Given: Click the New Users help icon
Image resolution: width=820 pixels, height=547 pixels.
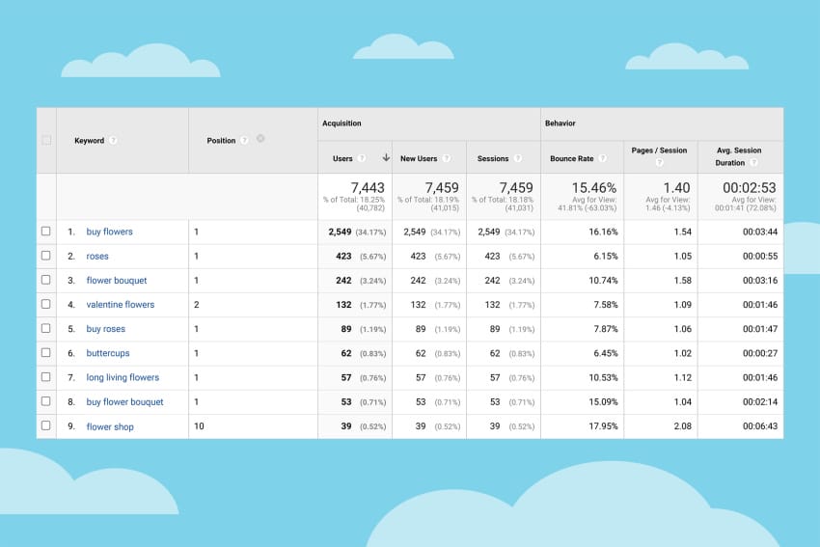Looking at the screenshot, I should click(446, 158).
